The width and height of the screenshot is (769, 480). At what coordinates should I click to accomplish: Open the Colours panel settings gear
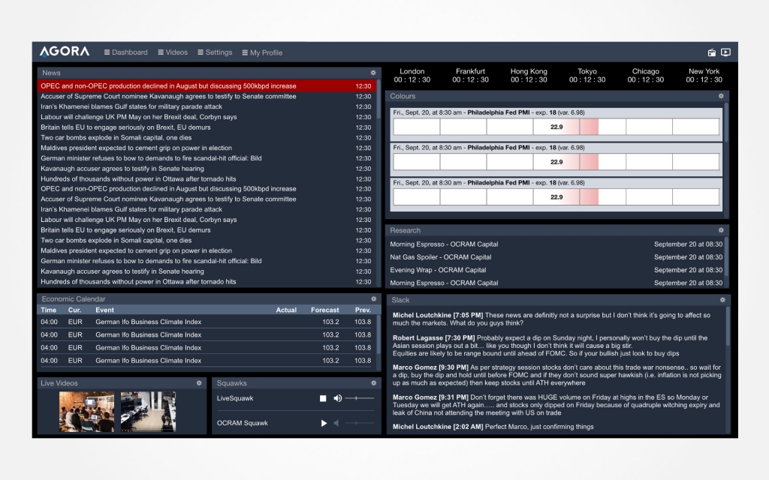click(x=721, y=96)
